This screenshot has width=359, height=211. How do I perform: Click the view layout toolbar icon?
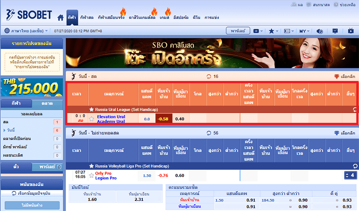click(x=287, y=31)
